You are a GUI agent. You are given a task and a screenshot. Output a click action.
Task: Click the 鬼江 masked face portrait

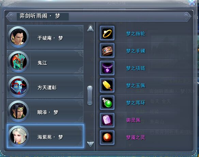click(x=18, y=62)
